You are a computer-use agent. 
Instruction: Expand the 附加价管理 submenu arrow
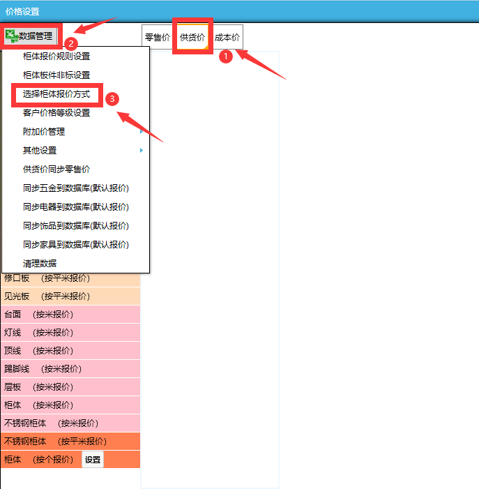tap(142, 132)
